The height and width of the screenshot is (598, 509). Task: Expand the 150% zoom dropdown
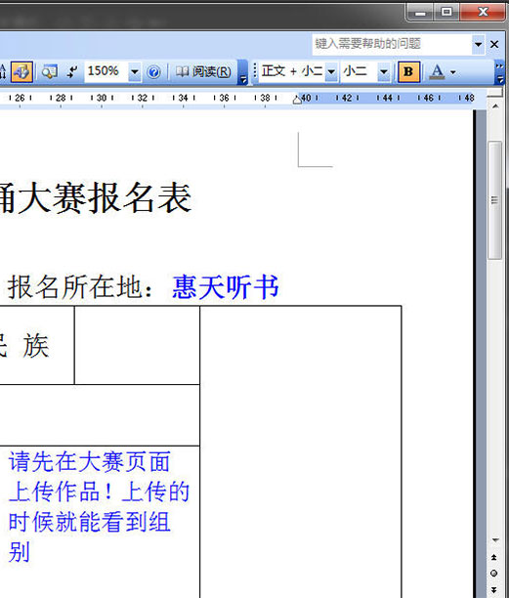coord(134,71)
